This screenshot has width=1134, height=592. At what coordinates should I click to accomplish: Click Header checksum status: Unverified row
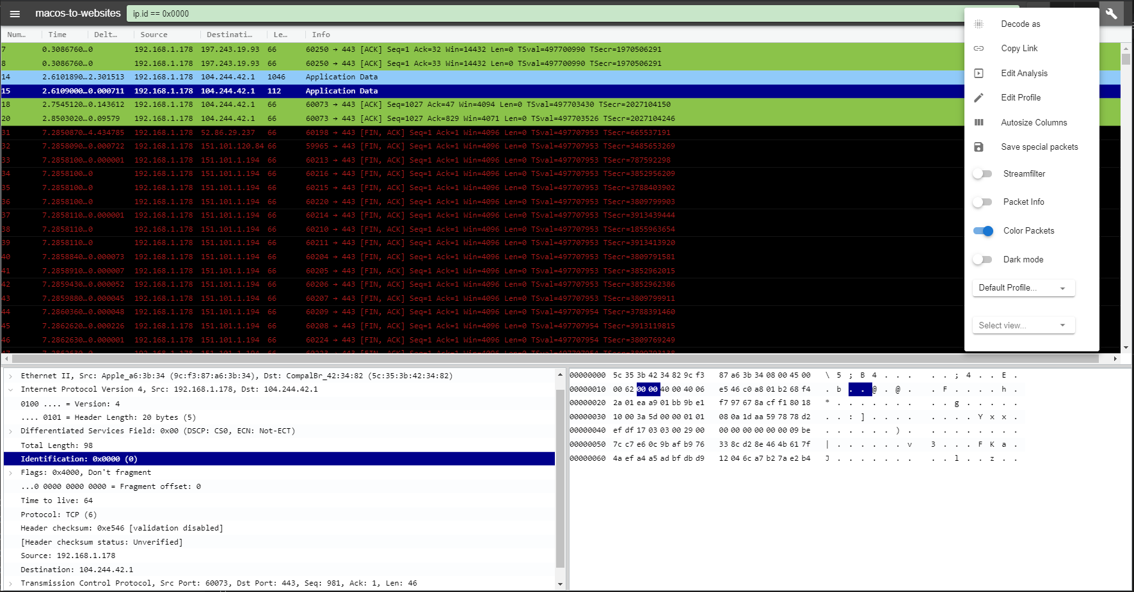click(x=279, y=542)
